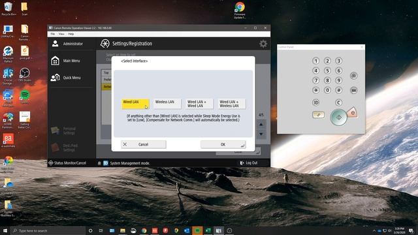Screen dimensions: 418x235
Task: Click the up arrow below page 4/5
Action: coord(261,125)
